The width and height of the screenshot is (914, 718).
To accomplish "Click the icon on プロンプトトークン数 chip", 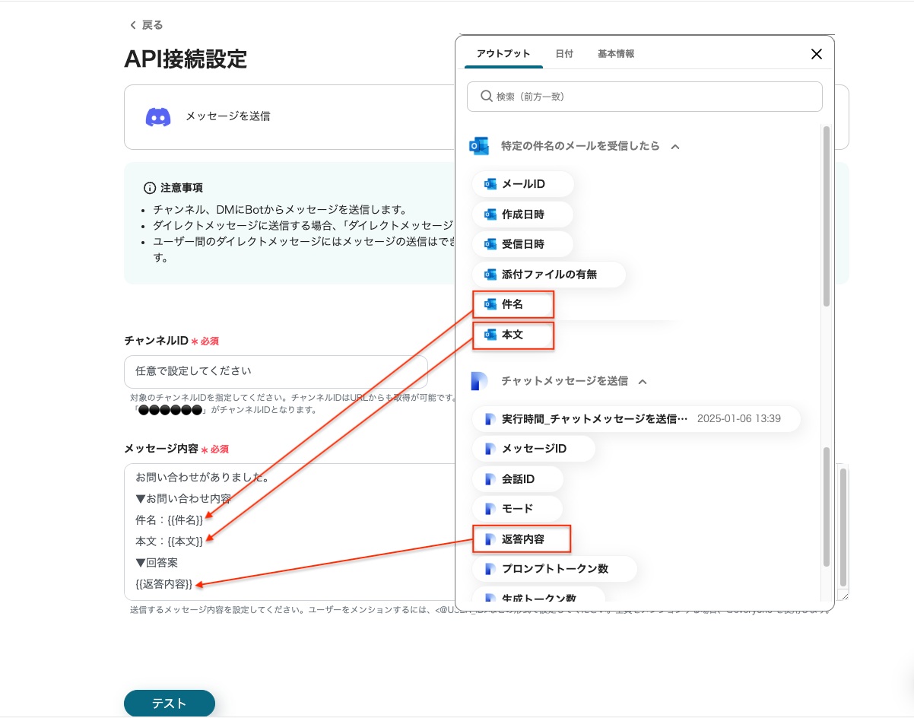I will 490,569.
